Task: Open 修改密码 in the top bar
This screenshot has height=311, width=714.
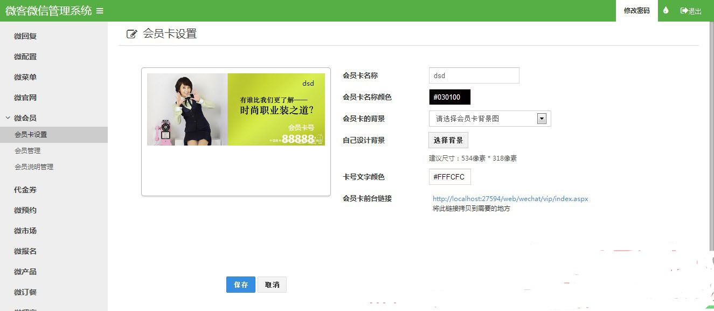Action: tap(636, 10)
